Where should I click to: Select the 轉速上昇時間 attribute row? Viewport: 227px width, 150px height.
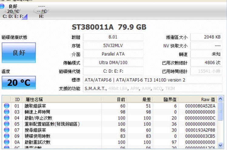(x=110, y=112)
